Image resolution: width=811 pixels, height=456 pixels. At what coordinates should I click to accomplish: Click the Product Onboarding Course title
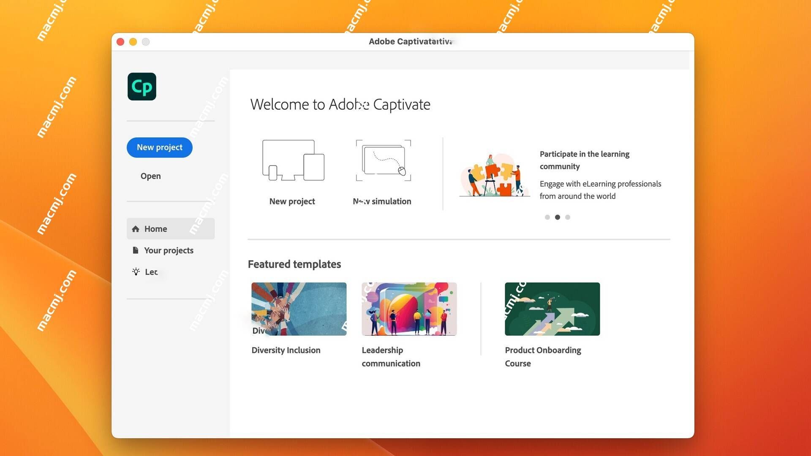click(x=543, y=357)
